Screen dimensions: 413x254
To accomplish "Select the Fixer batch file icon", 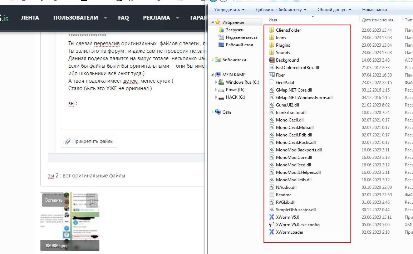I will click(271, 75).
